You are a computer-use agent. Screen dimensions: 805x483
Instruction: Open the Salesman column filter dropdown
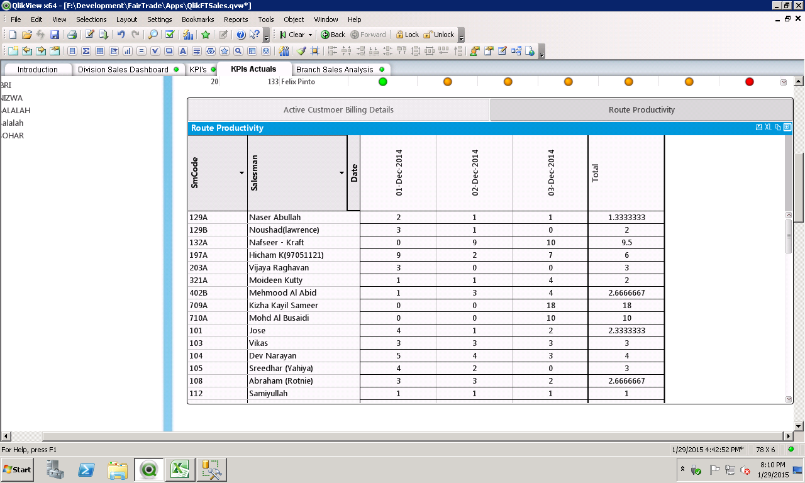342,173
